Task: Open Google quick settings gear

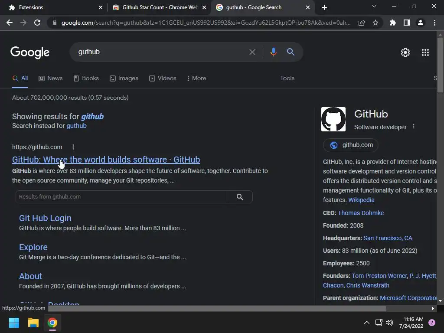Action: (x=405, y=52)
